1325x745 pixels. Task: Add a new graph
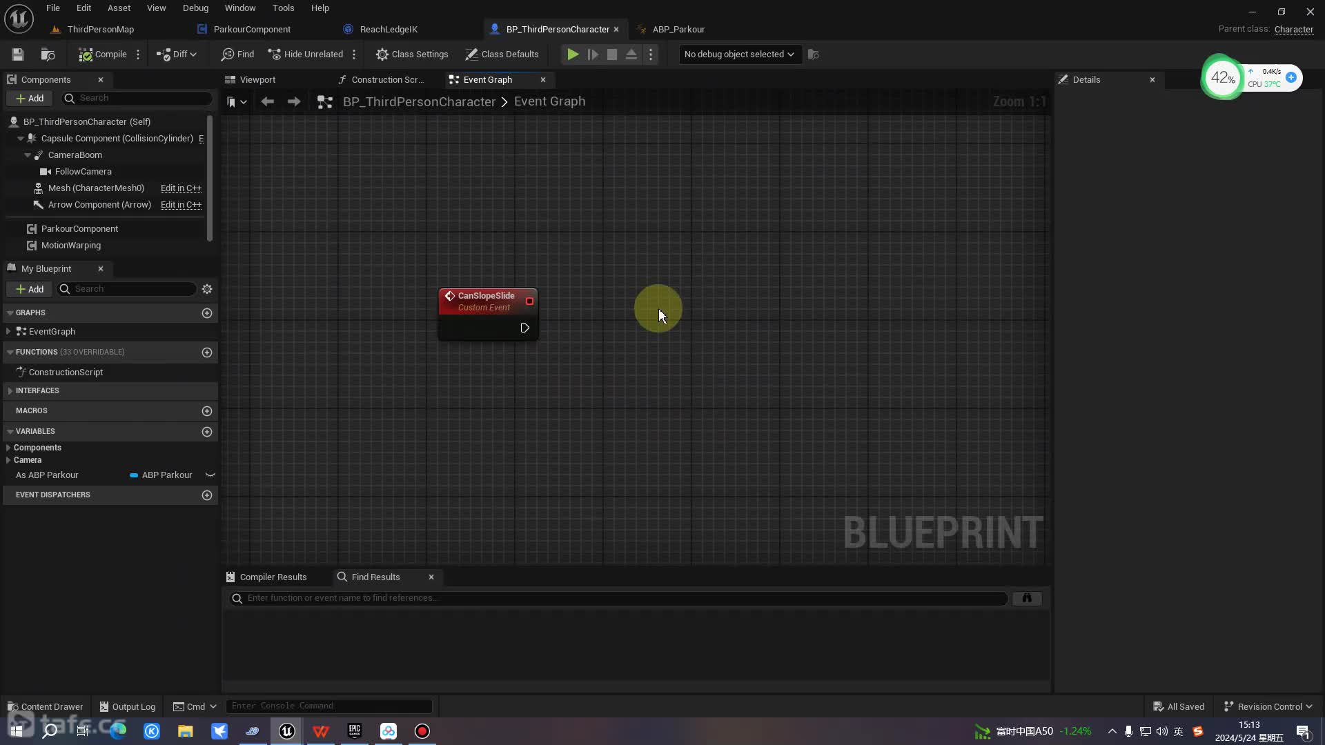tap(207, 313)
